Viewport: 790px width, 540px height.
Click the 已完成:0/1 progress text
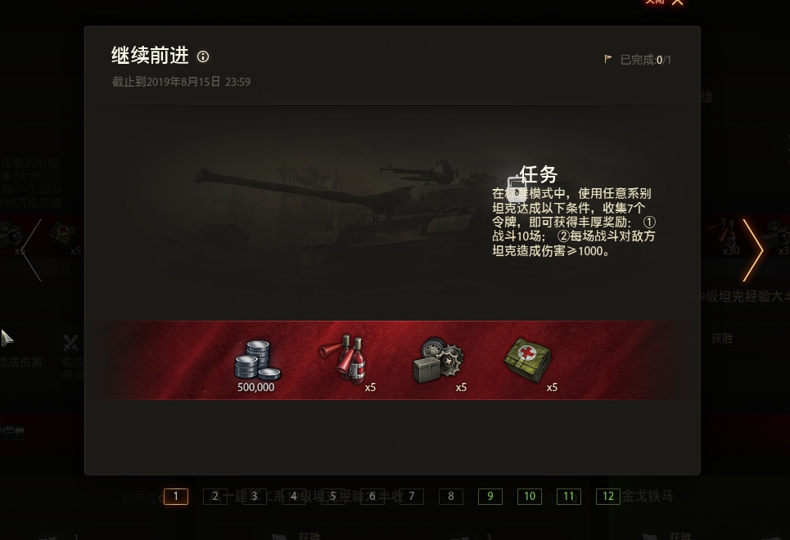pos(645,60)
